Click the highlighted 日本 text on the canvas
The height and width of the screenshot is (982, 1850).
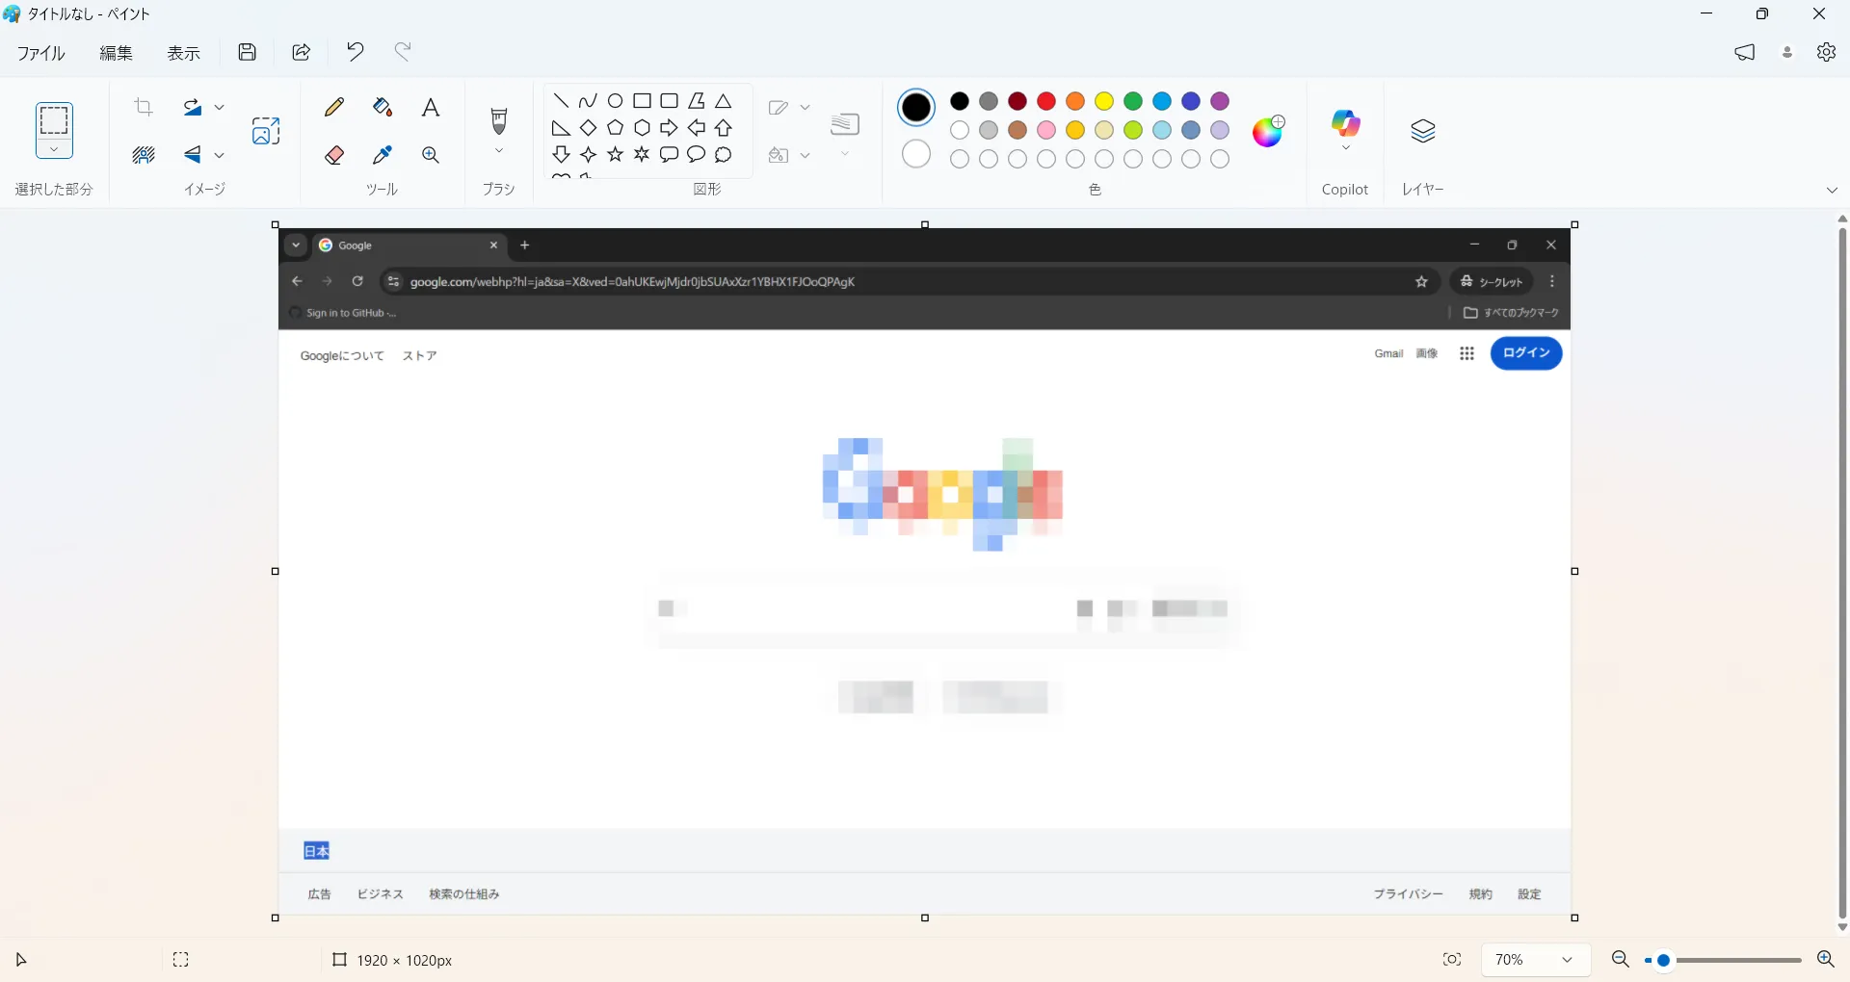[317, 851]
